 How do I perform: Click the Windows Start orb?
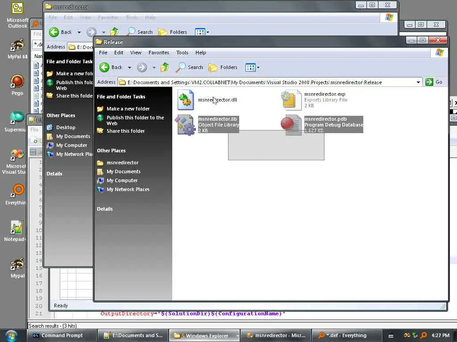coord(12,336)
